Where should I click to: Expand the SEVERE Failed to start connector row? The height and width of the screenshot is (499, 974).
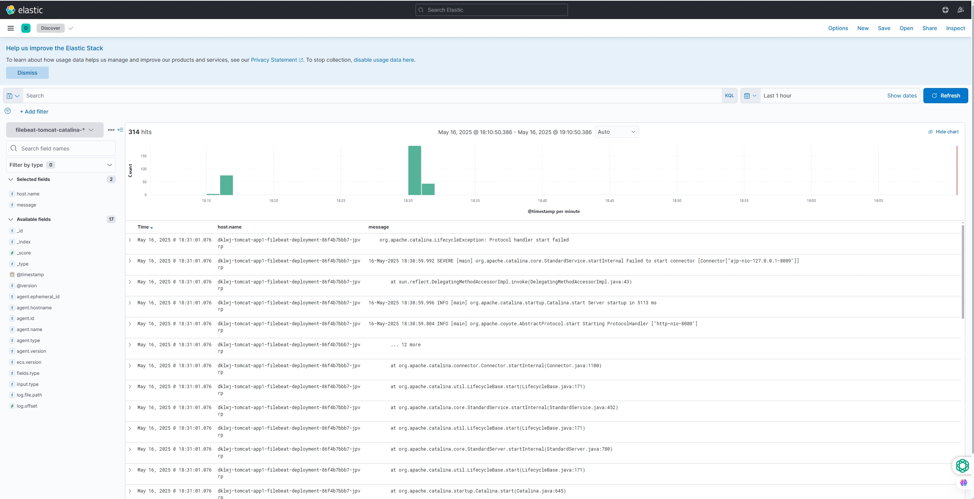point(130,261)
